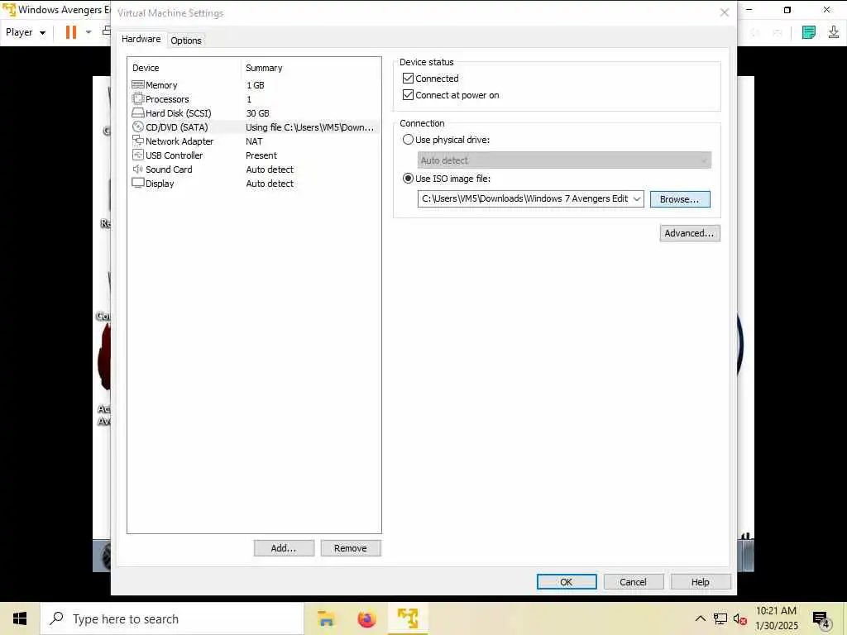Click Display's 'Auto detect' summary
Image resolution: width=847 pixels, height=635 pixels.
click(x=270, y=184)
